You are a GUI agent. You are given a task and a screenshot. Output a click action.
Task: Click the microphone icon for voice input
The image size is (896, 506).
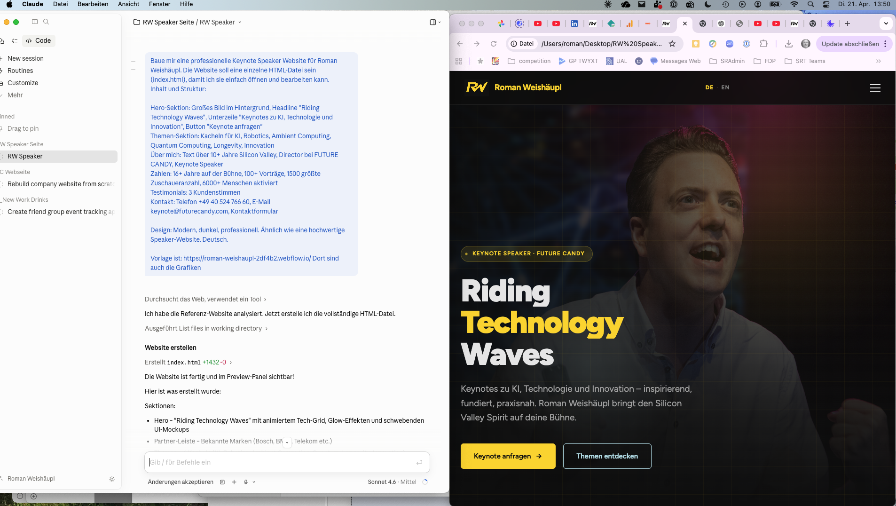[246, 482]
